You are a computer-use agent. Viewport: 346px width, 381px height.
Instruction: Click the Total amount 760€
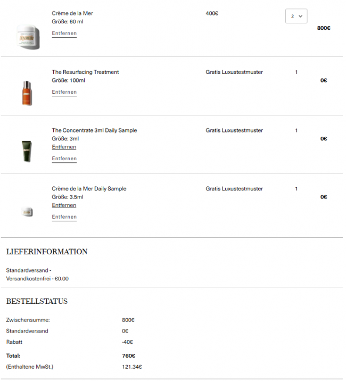tap(128, 356)
